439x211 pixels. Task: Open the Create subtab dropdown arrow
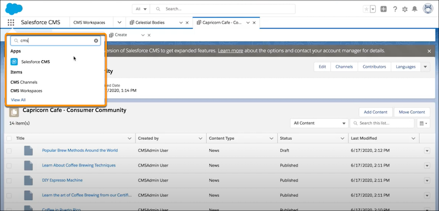[143, 35]
